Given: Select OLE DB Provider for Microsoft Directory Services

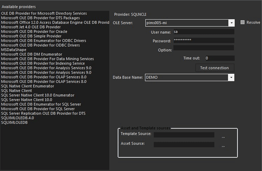Looking at the screenshot, I should coord(44,13).
